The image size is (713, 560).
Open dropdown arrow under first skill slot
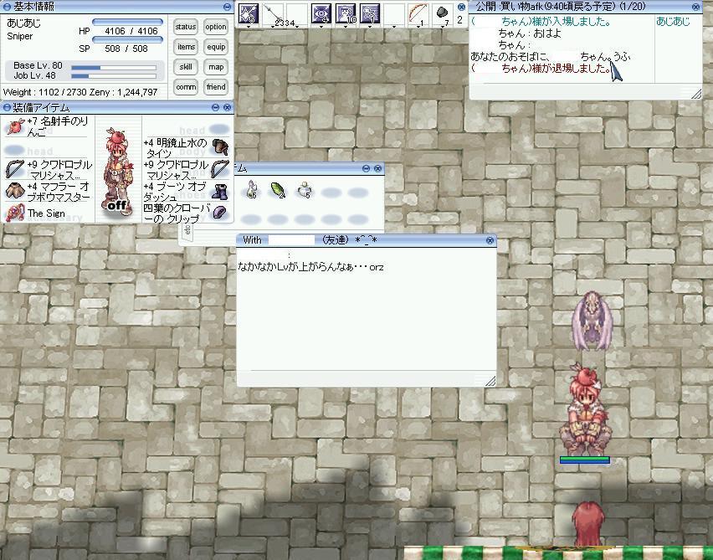pyautogui.click(x=249, y=27)
